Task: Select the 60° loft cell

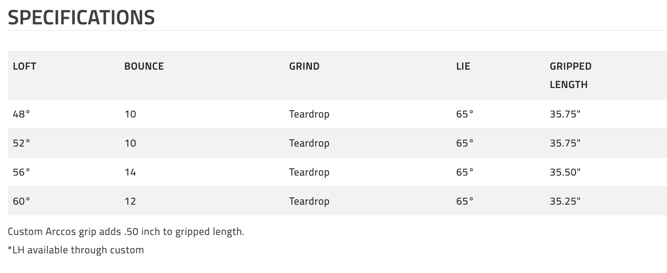Action: pos(21,201)
